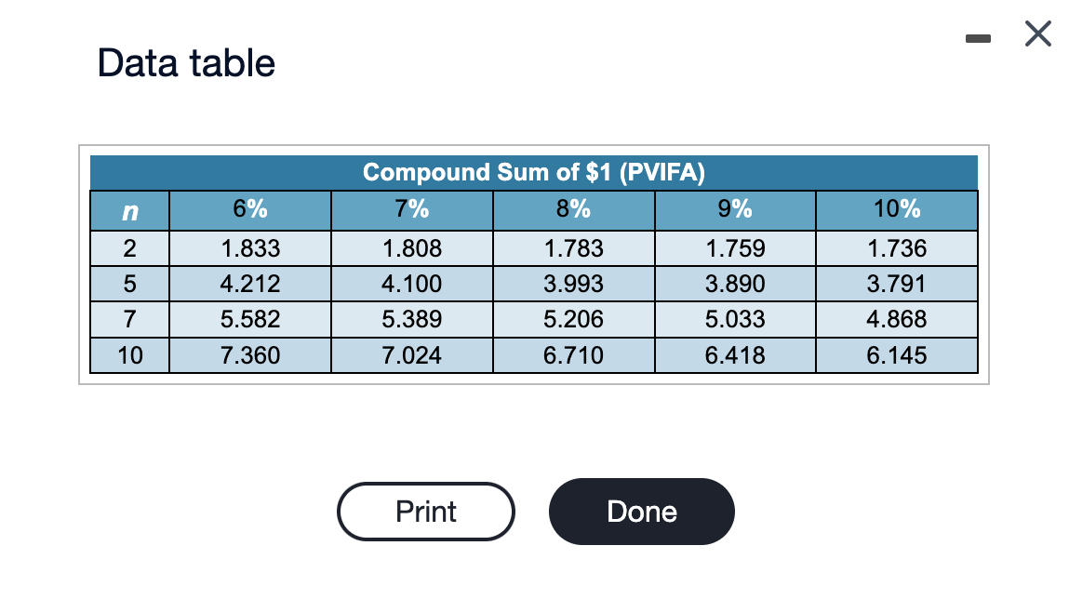This screenshot has height=599, width=1069.
Task: Click the 9% column header
Action: click(x=735, y=209)
